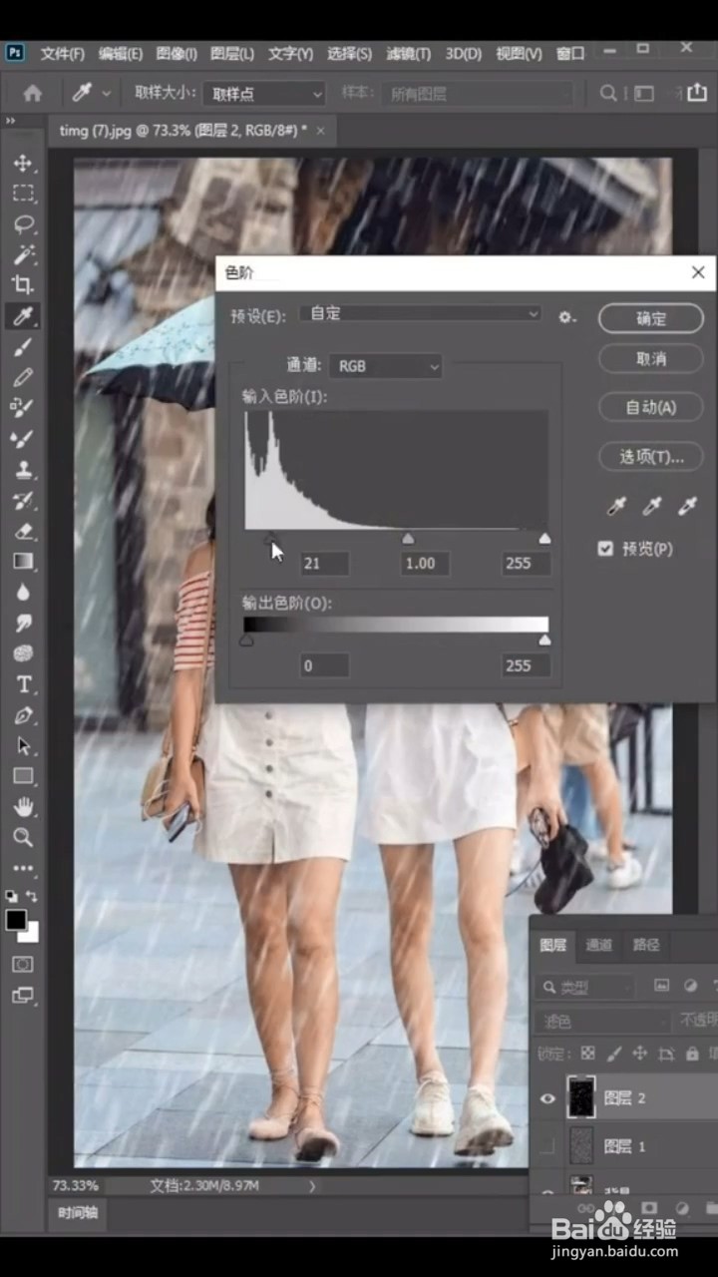Open the Channel RGB dropdown
This screenshot has width=718, height=1277.
[x=386, y=366]
